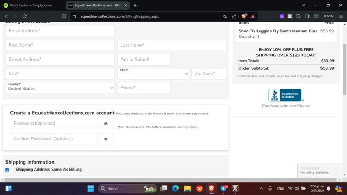The width and height of the screenshot is (347, 195).
Task: Click the vertical page scrollbar thumb
Action: pos(345,69)
